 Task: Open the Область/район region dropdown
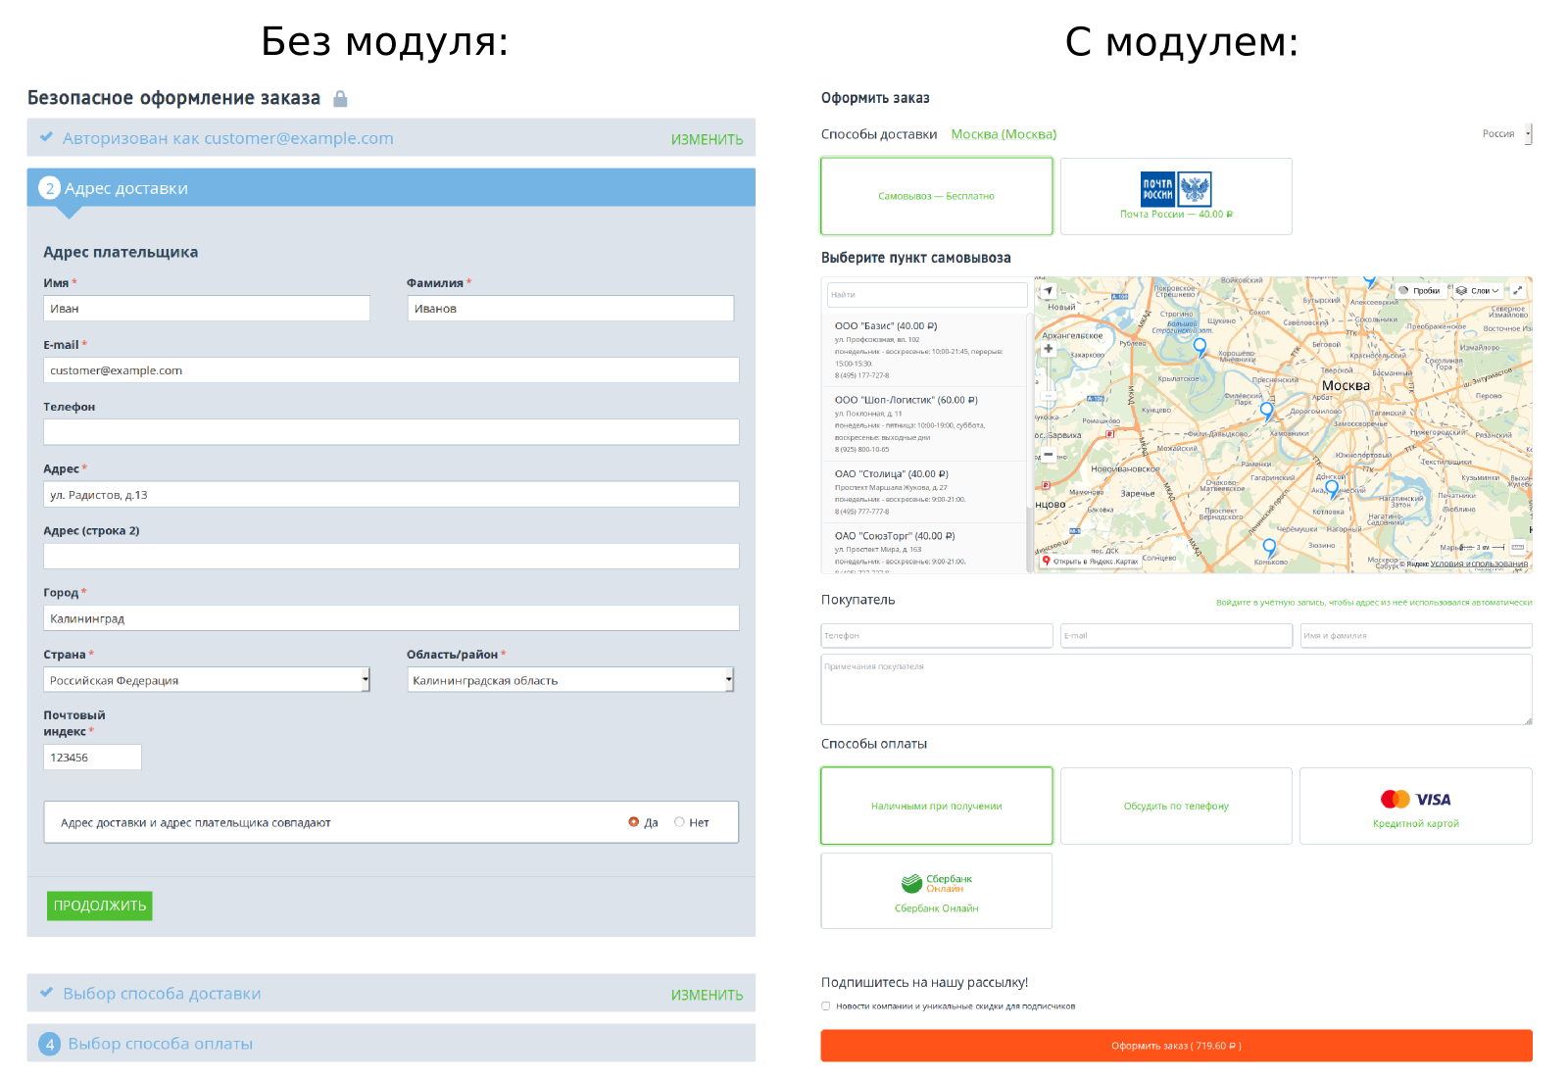[x=570, y=680]
